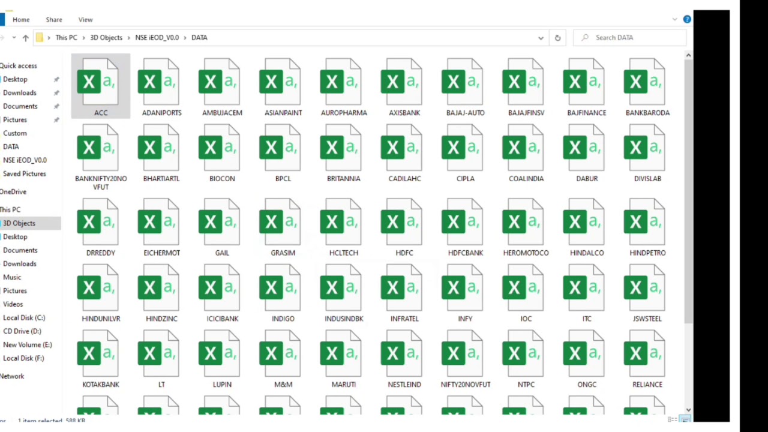Open the Share ribbon tab
This screenshot has height=432, width=768.
[54, 20]
